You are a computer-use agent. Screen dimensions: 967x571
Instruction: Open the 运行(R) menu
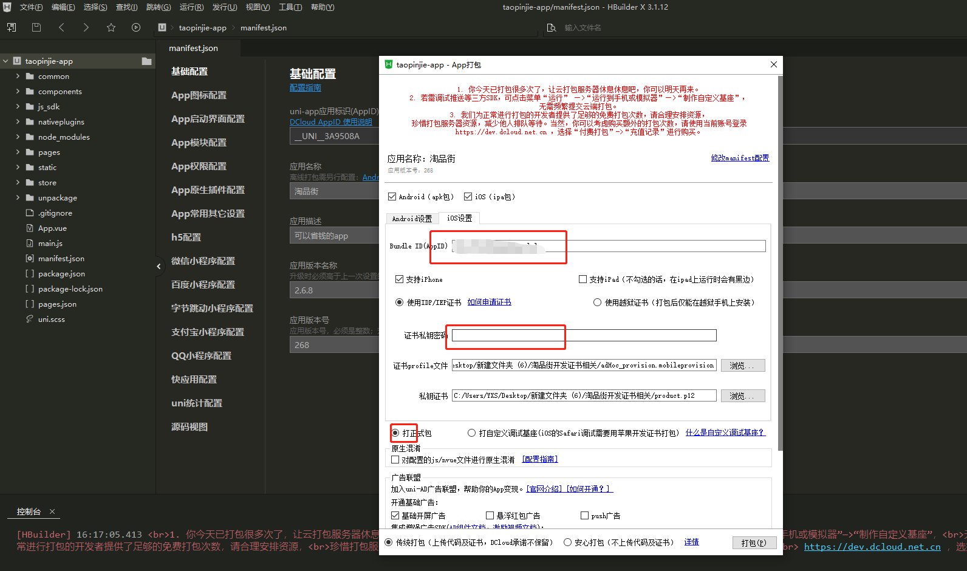191,7
